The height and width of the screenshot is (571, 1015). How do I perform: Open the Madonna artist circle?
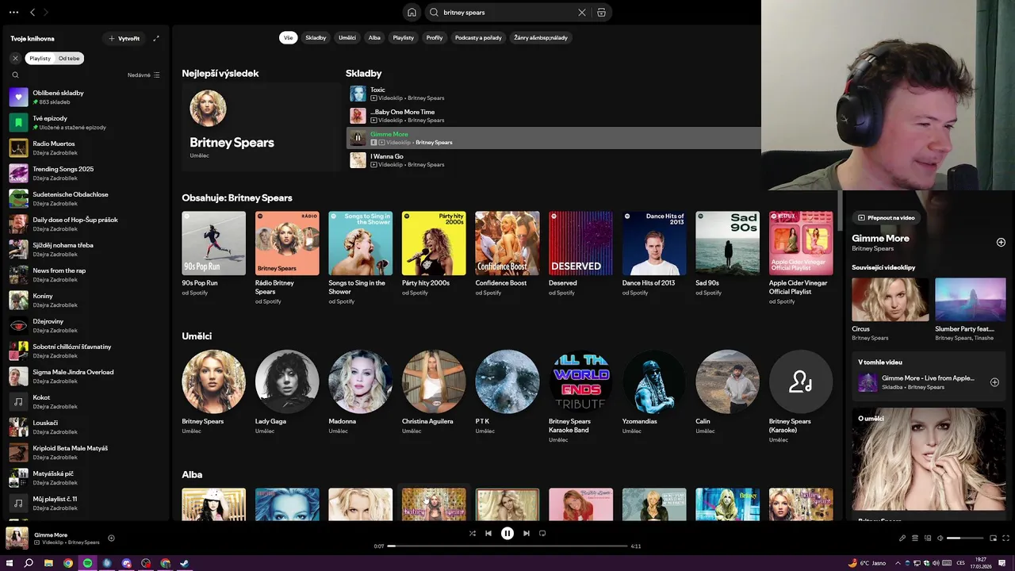[x=360, y=381]
